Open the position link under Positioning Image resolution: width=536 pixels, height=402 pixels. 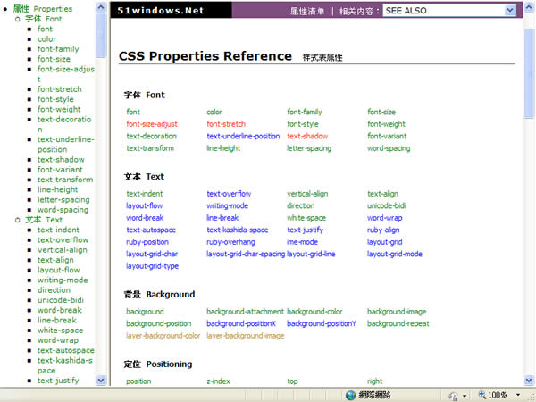pyautogui.click(x=138, y=381)
